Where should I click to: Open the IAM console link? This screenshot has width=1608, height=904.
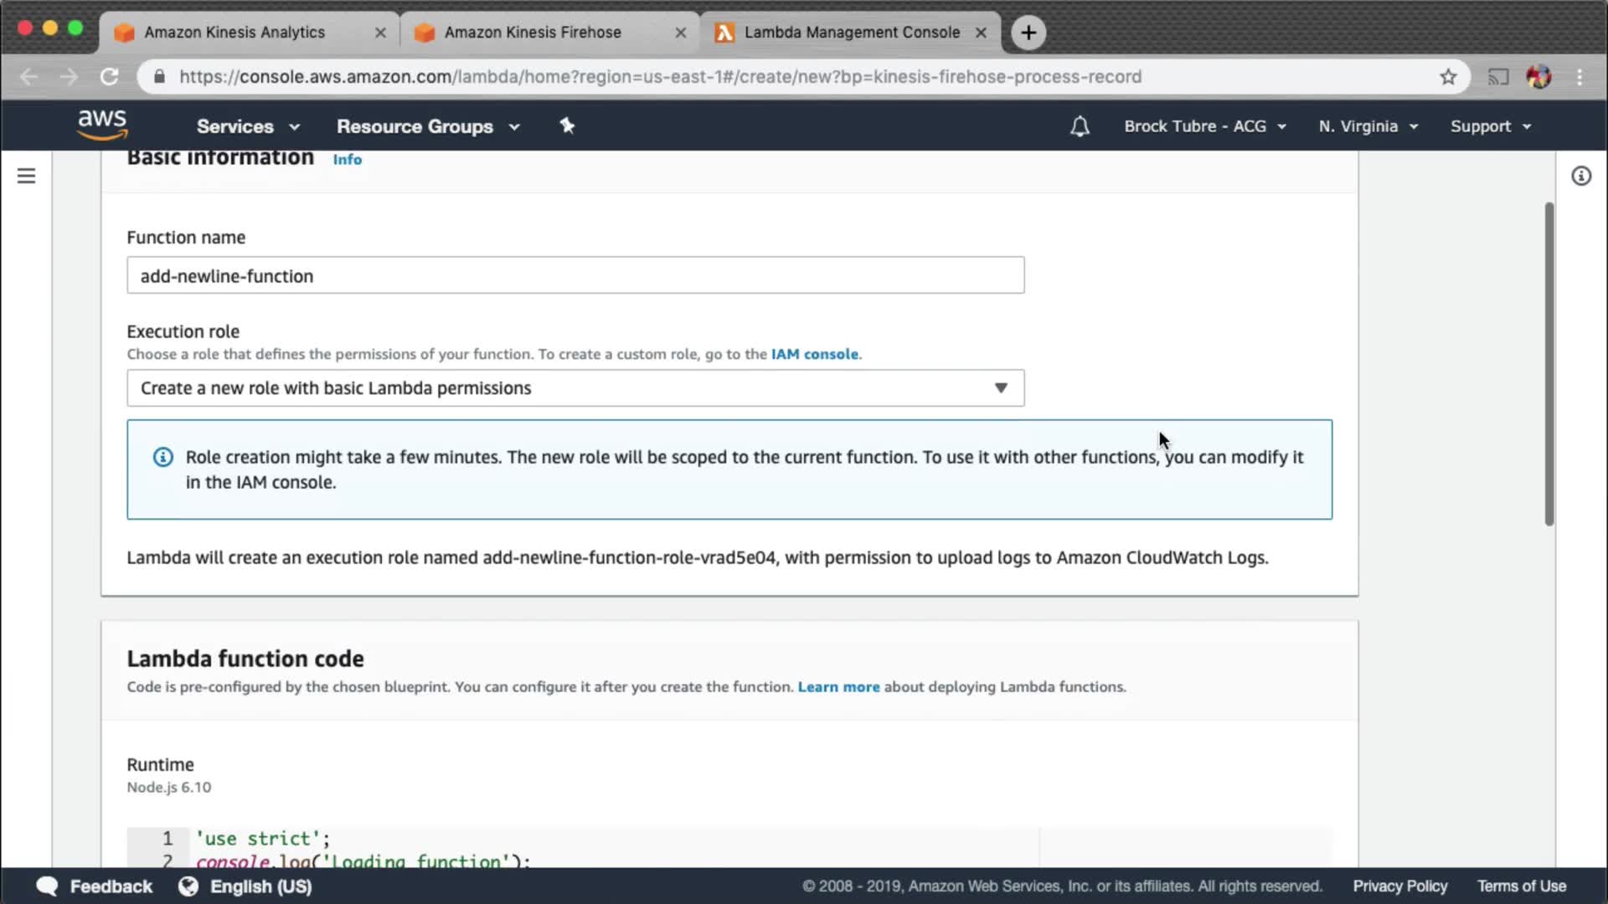tap(814, 354)
